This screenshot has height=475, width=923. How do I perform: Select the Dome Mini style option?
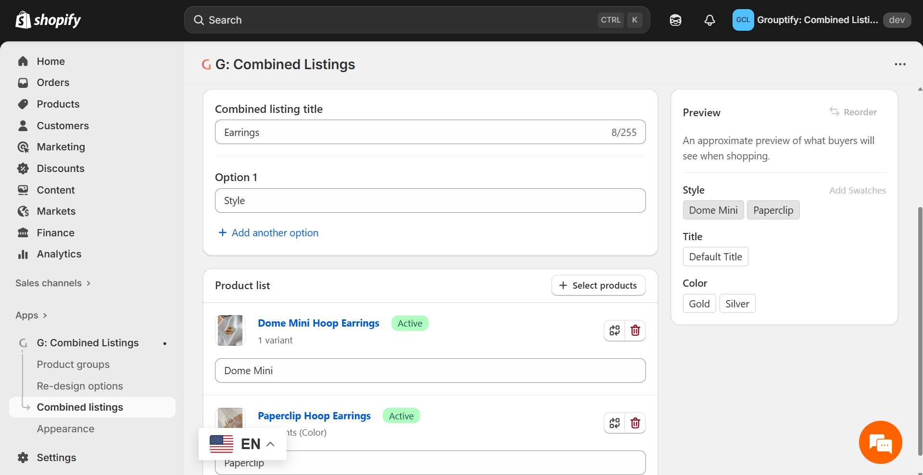click(713, 210)
